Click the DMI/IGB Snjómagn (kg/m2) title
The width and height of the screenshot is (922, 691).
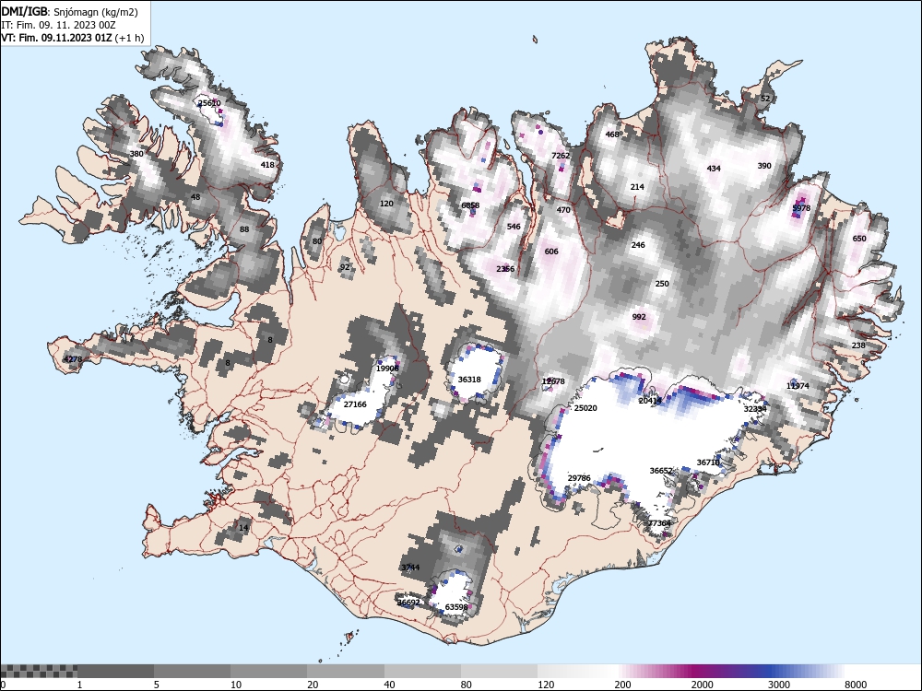pyautogui.click(x=69, y=12)
